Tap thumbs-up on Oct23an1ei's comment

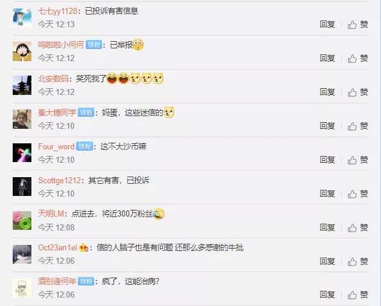(357, 261)
